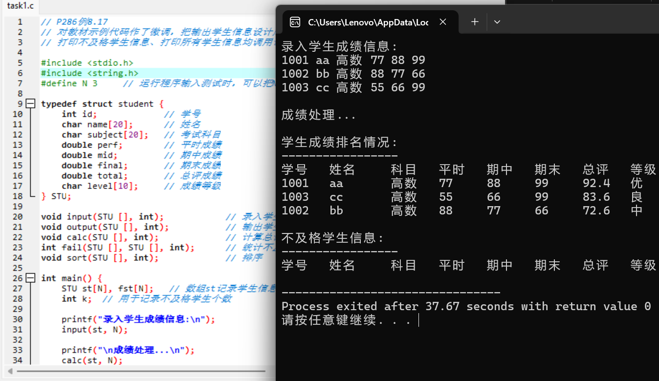Click the #define N 3 directive
The width and height of the screenshot is (659, 381).
tap(68, 83)
